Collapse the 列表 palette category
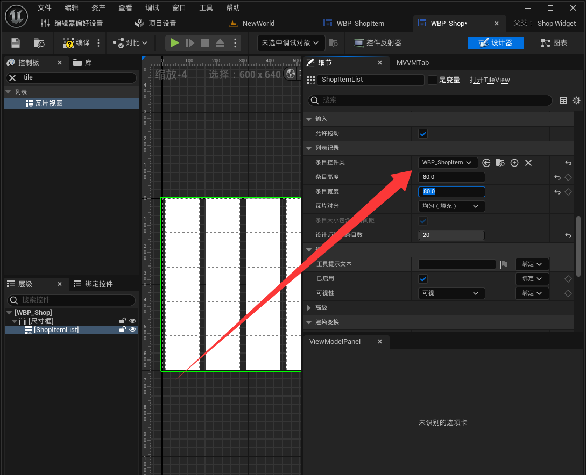 coord(8,92)
